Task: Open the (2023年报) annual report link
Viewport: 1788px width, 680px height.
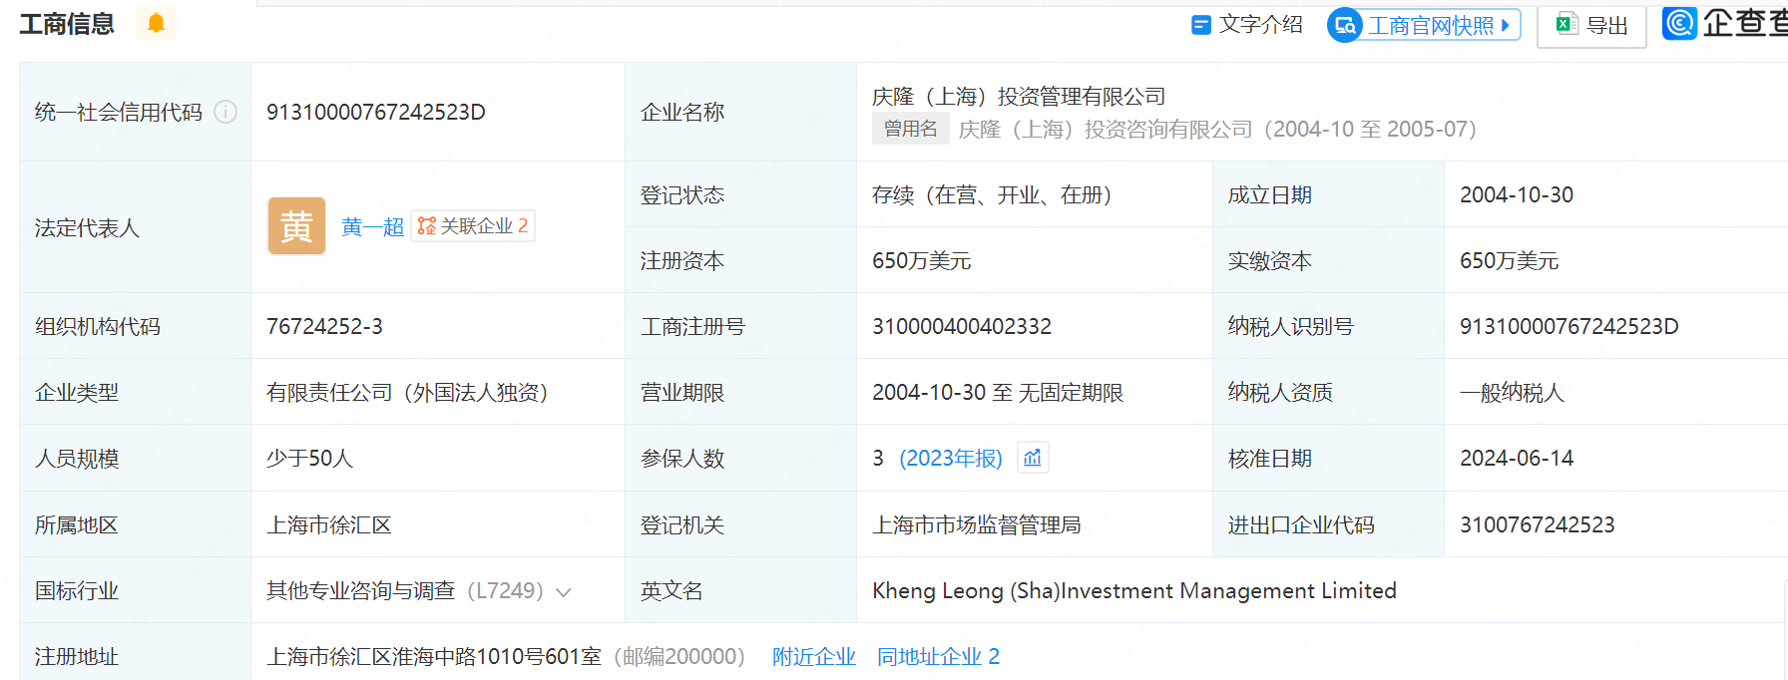Action: click(x=950, y=459)
